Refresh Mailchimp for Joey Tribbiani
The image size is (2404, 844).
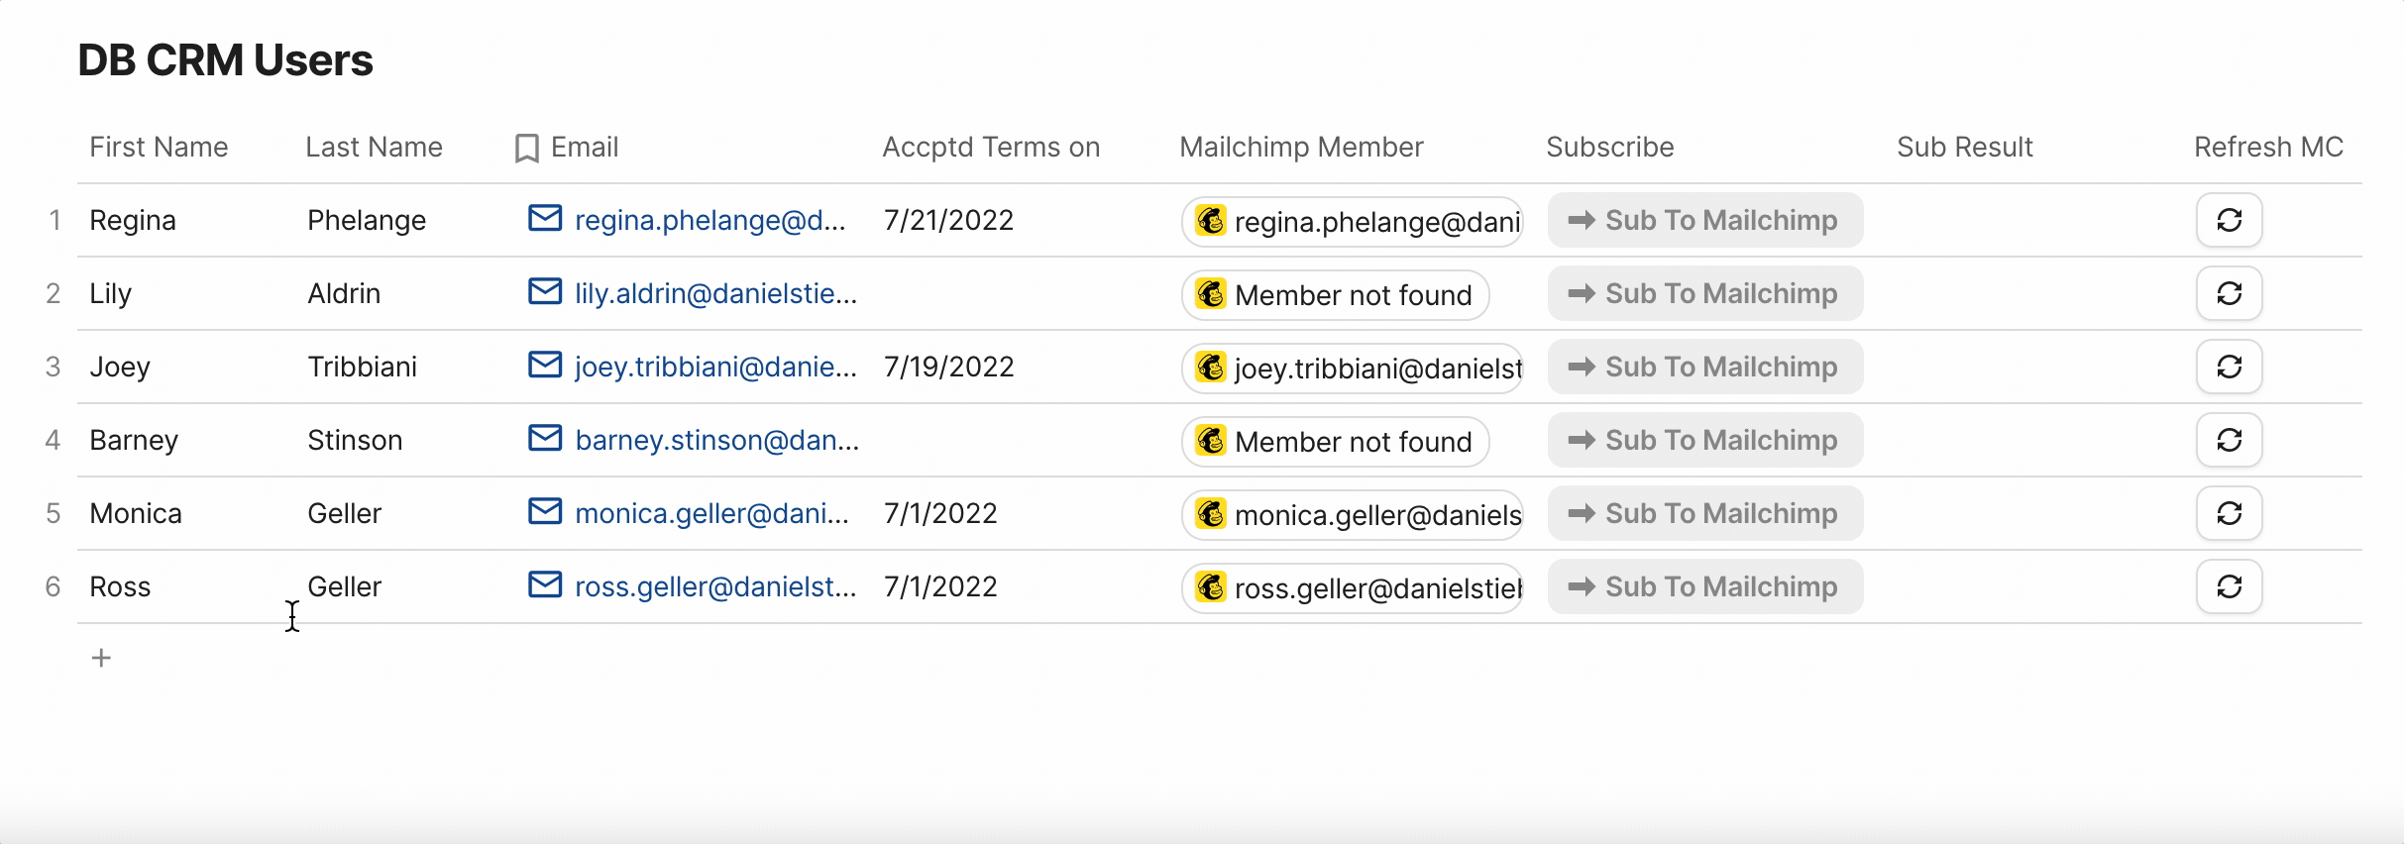[2229, 367]
